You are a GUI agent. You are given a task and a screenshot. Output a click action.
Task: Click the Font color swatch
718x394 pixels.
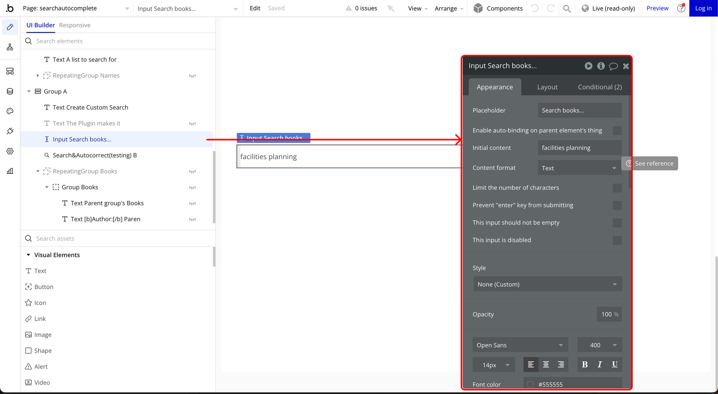coord(530,385)
